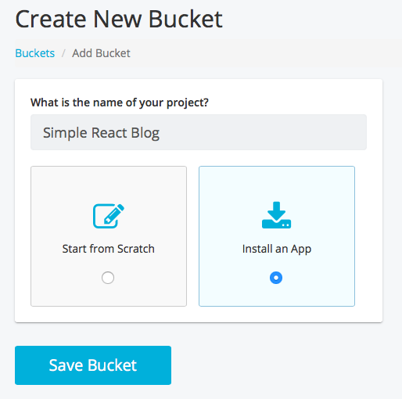Click the pencil edit icon for Start from Scratch
Image resolution: width=402 pixels, height=399 pixels.
(x=109, y=216)
